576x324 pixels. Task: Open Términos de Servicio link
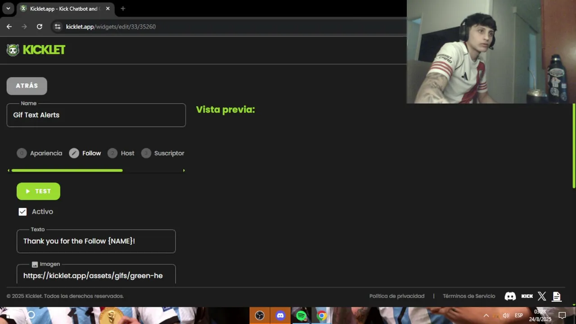click(469, 296)
